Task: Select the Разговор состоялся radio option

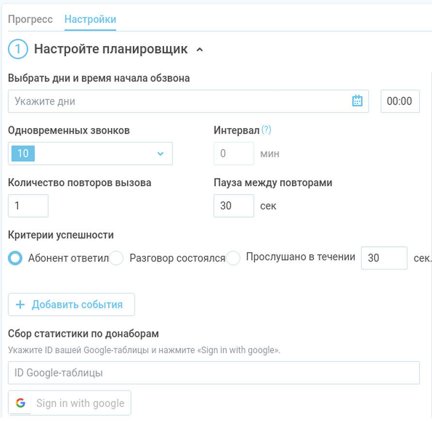Action: [116, 258]
